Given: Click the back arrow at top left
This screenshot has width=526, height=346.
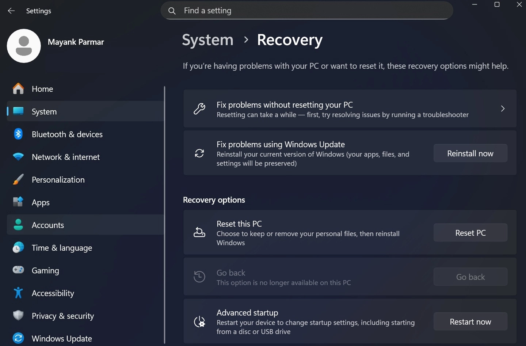Looking at the screenshot, I should click(x=11, y=11).
